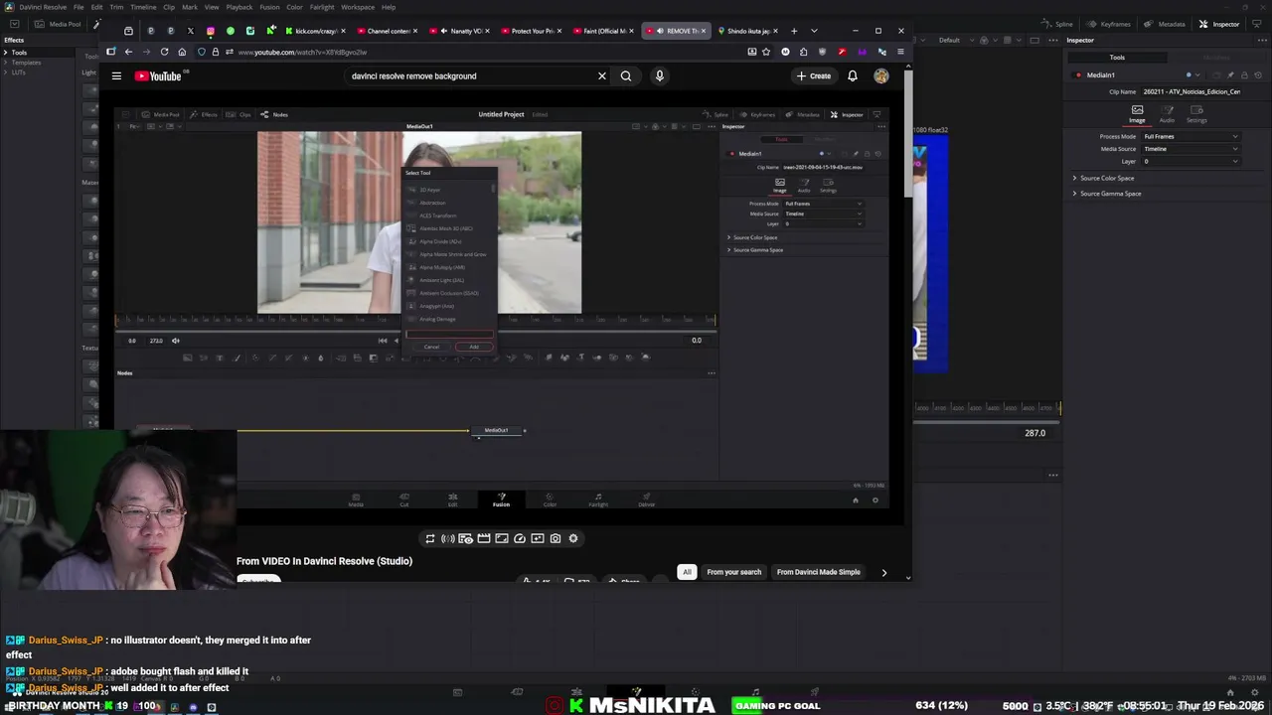Switch to the Image tab in Inspector

[1137, 114]
